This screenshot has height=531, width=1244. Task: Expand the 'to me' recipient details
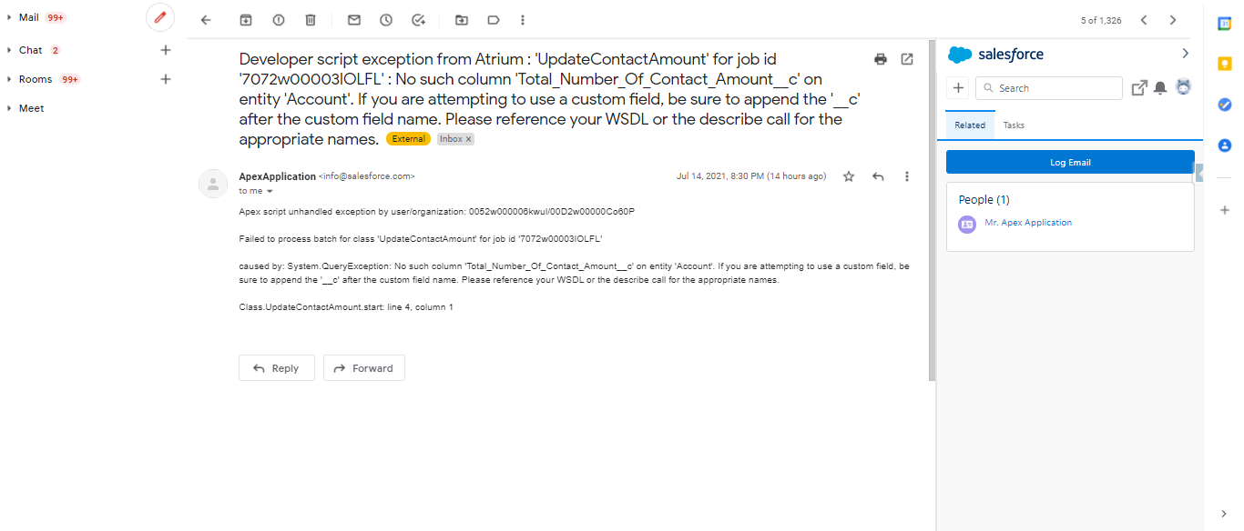(x=256, y=191)
